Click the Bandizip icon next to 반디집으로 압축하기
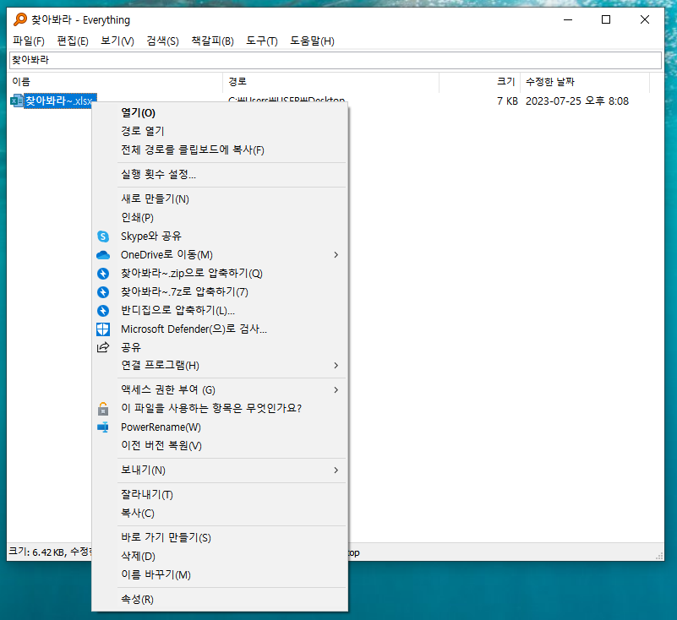This screenshot has width=677, height=620. point(103,311)
